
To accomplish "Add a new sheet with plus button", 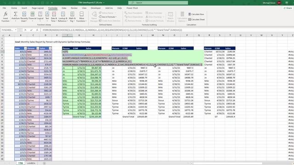I will 44,163.
